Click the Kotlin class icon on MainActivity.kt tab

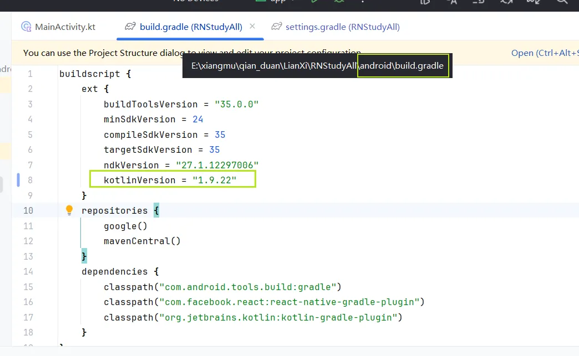coord(26,27)
